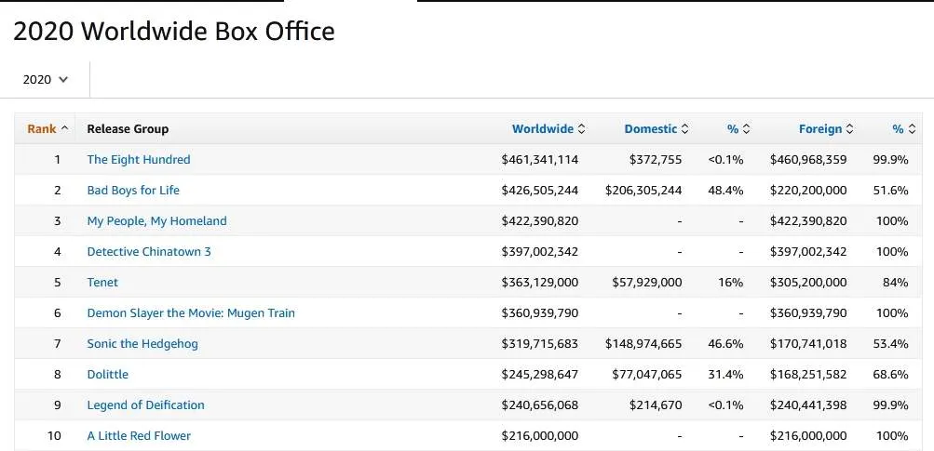The height and width of the screenshot is (451, 934).
Task: Select Legend of Deification link
Action: (x=145, y=405)
